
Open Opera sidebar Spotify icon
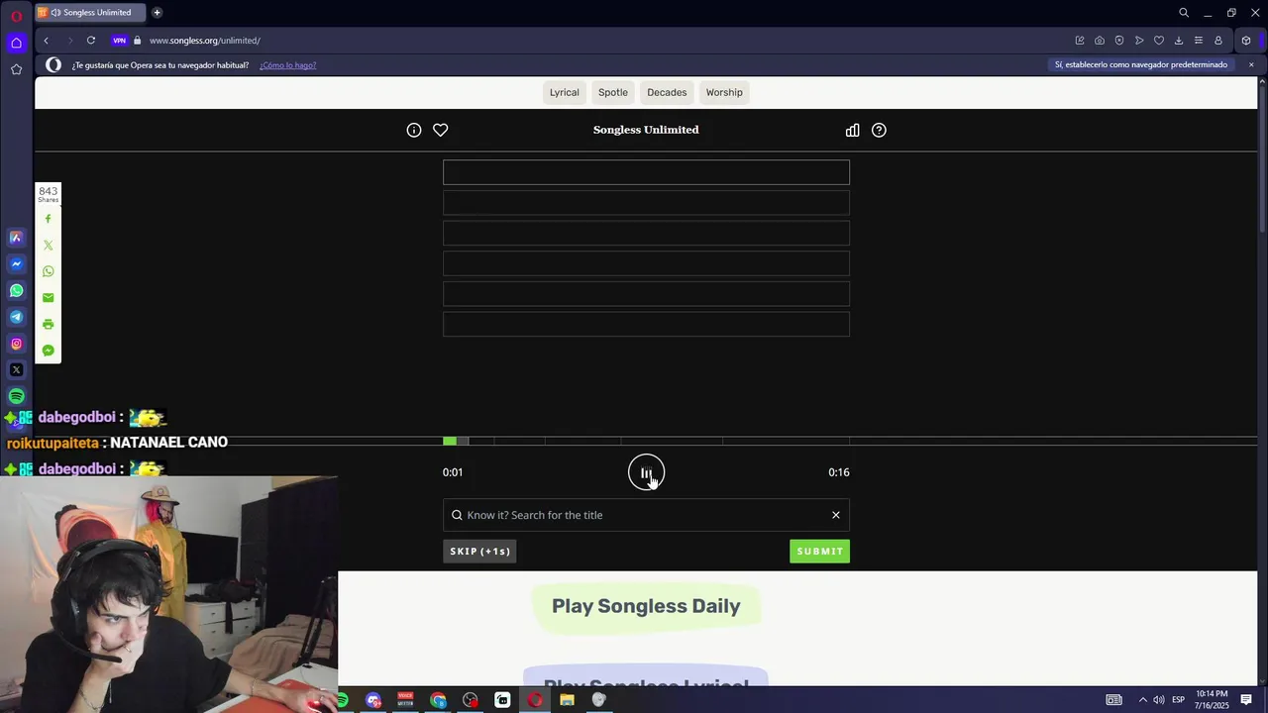(16, 396)
